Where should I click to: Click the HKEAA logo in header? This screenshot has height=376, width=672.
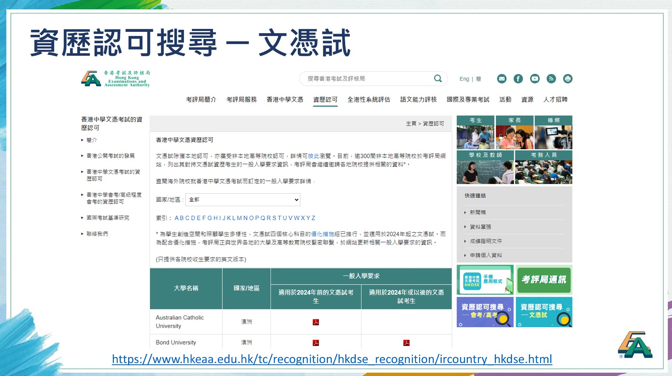click(x=115, y=79)
